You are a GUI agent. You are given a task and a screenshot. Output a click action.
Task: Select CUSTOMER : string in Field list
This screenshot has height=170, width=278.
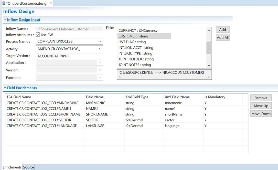133,36
